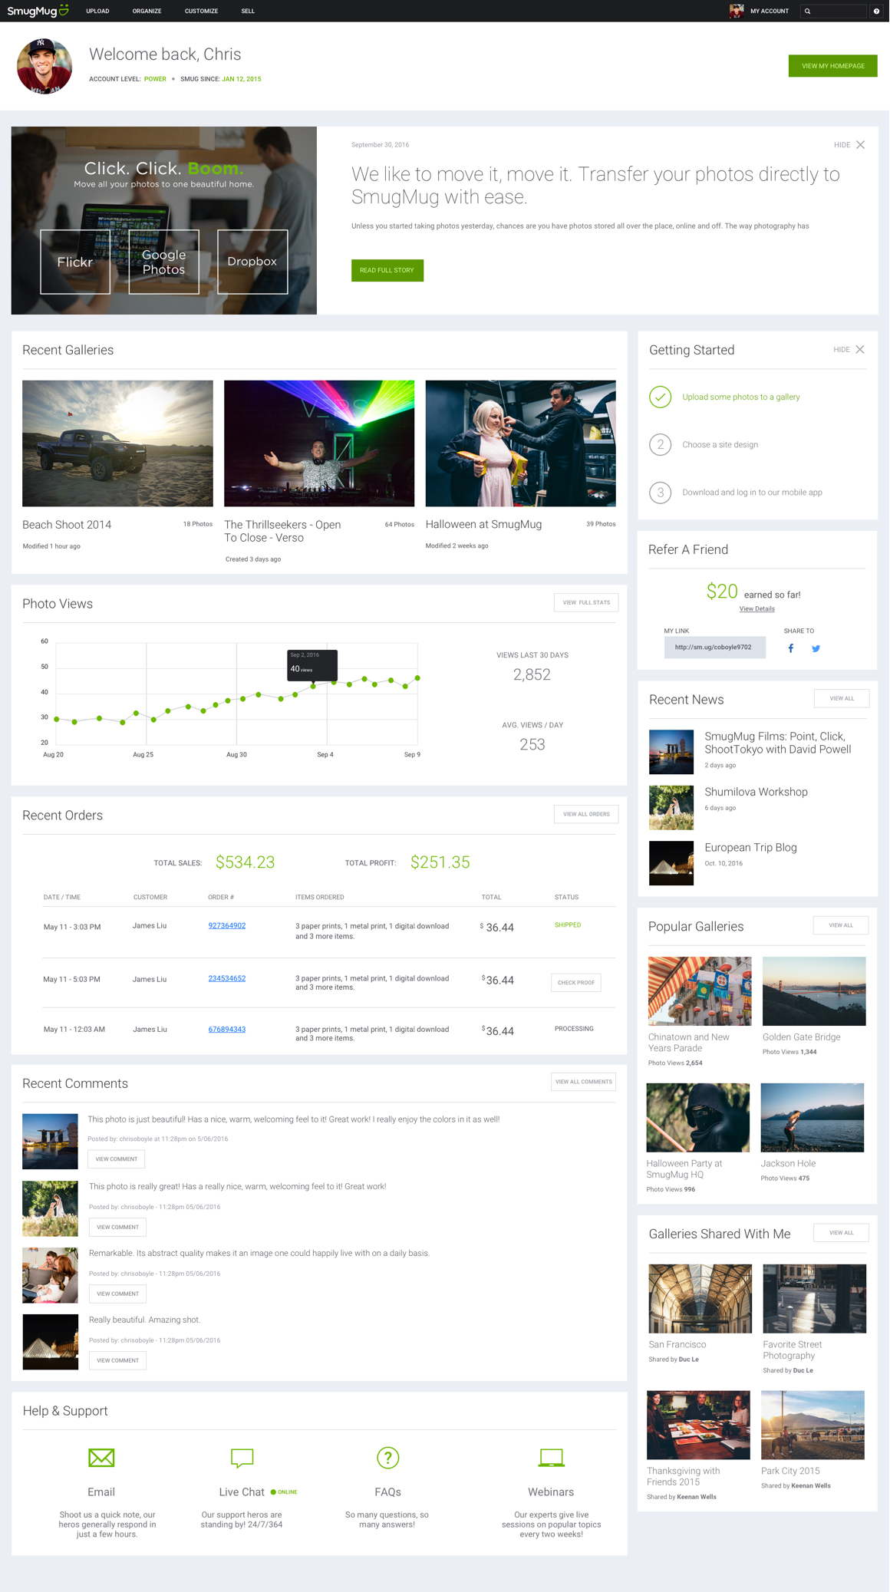Open Jackson Hole gallery thumbnail
The image size is (890, 1592).
point(813,1117)
